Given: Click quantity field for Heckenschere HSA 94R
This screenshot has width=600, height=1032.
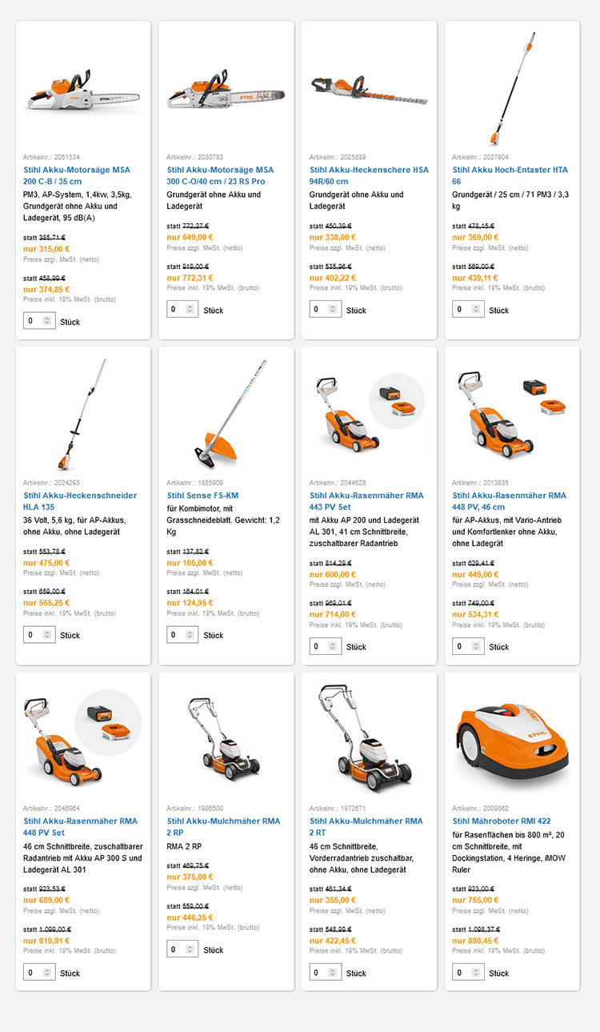Looking at the screenshot, I should tap(326, 310).
